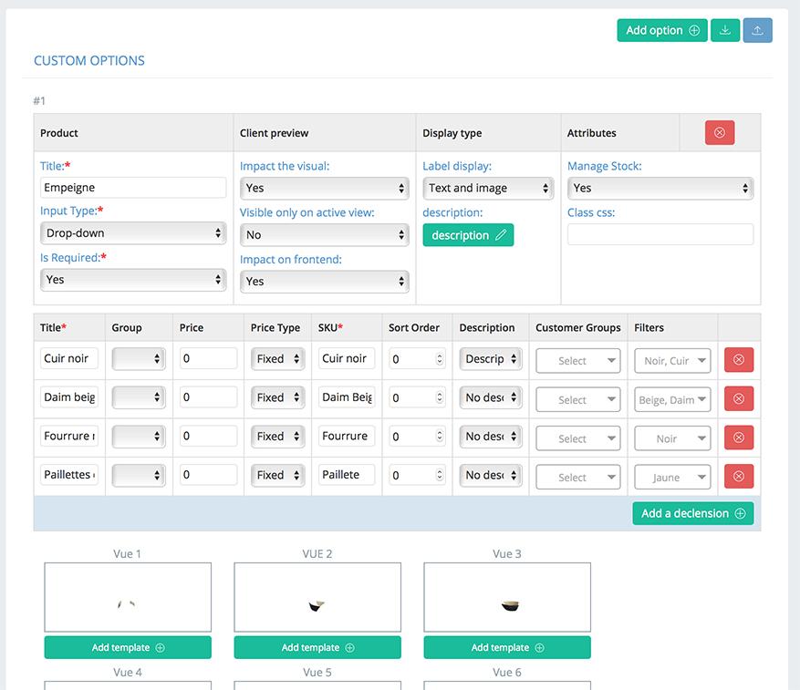Click SKU field containing Cuir noir
This screenshot has width=800, height=690.
pyautogui.click(x=347, y=358)
